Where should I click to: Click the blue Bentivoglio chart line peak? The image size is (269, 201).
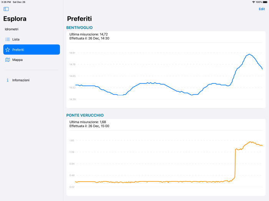click(x=249, y=54)
